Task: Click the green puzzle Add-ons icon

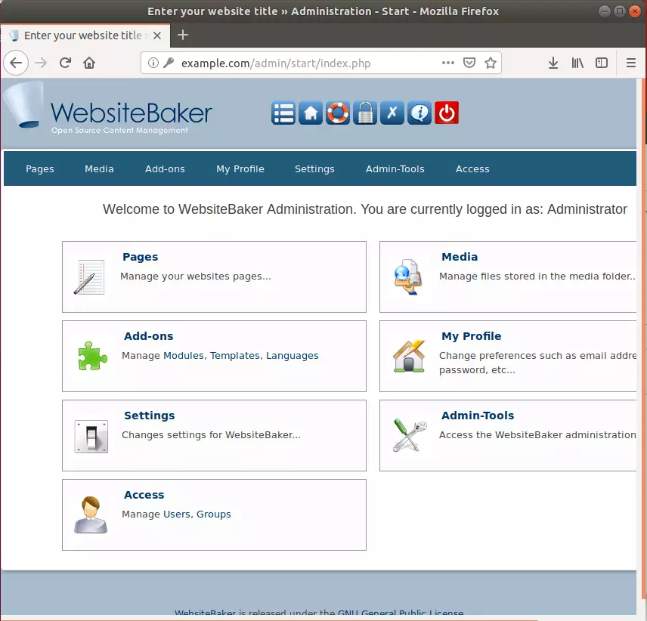Action: 92,356
